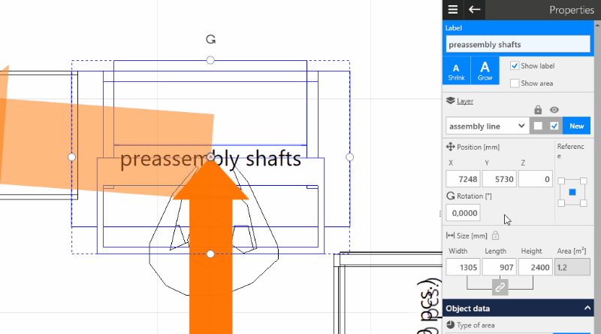Edit the Length value 907

[x=499, y=267]
